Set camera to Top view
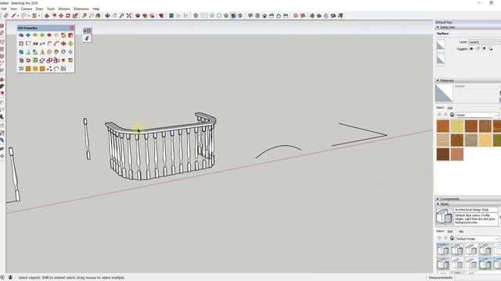The height and width of the screenshot is (281, 501). [258, 16]
